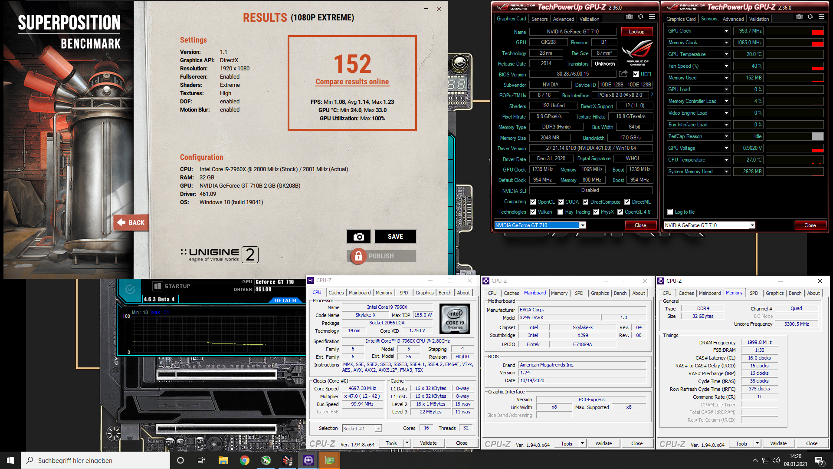Refresh the left GPU-Z Graphics Card window

(640, 17)
